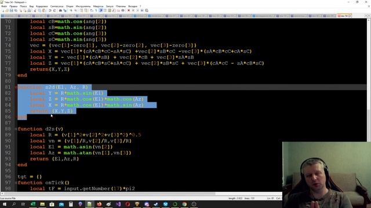Open the Файл menu
Viewport: 371px width, 208px height.
4,6
